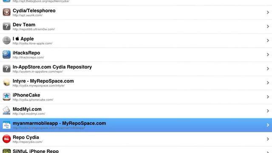The height and width of the screenshot is (153, 272).
Task: Click the repocydia.com URL text
Action: point(28,142)
